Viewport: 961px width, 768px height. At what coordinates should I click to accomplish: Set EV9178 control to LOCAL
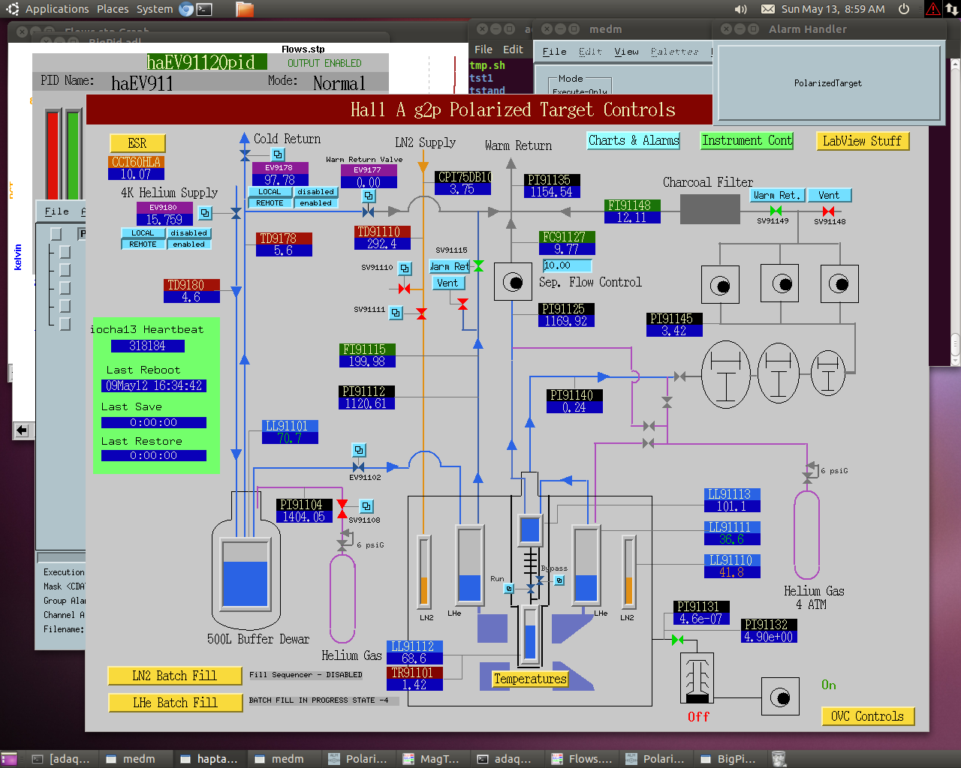tap(270, 192)
